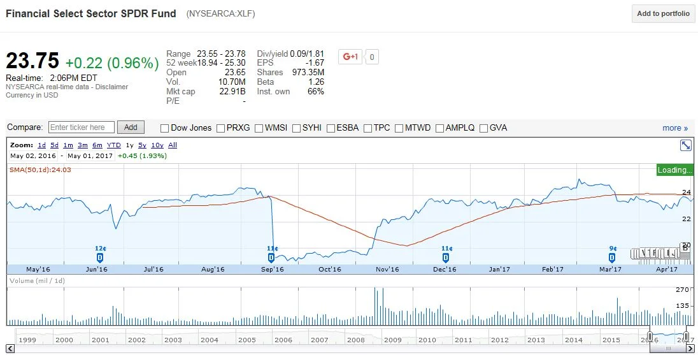
Task: Click the Div/yield value 0.09/1.81
Action: click(307, 54)
